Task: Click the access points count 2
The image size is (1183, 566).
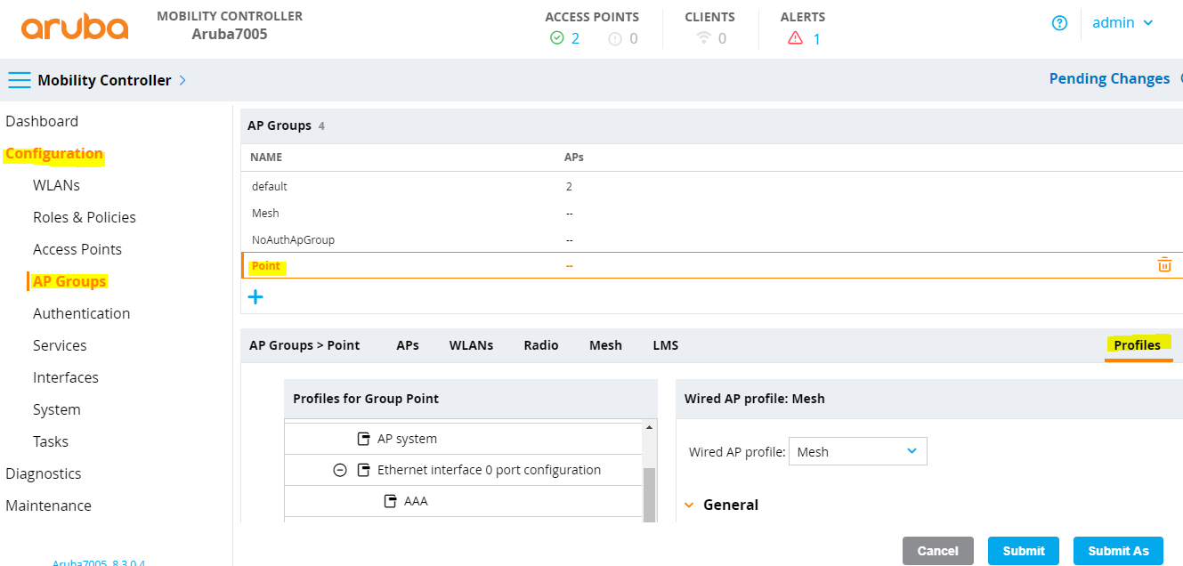Action: click(x=576, y=38)
